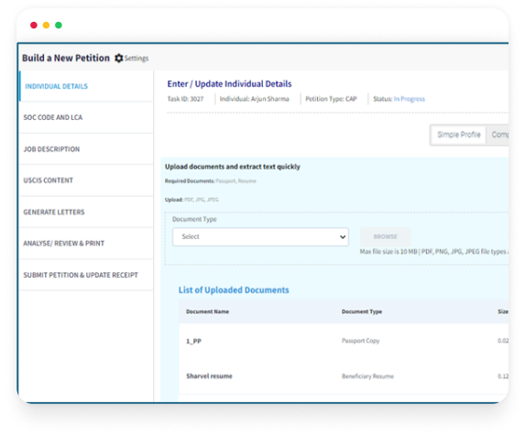Click the Build a New Petition title
This screenshot has width=525, height=437.
pyautogui.click(x=66, y=58)
